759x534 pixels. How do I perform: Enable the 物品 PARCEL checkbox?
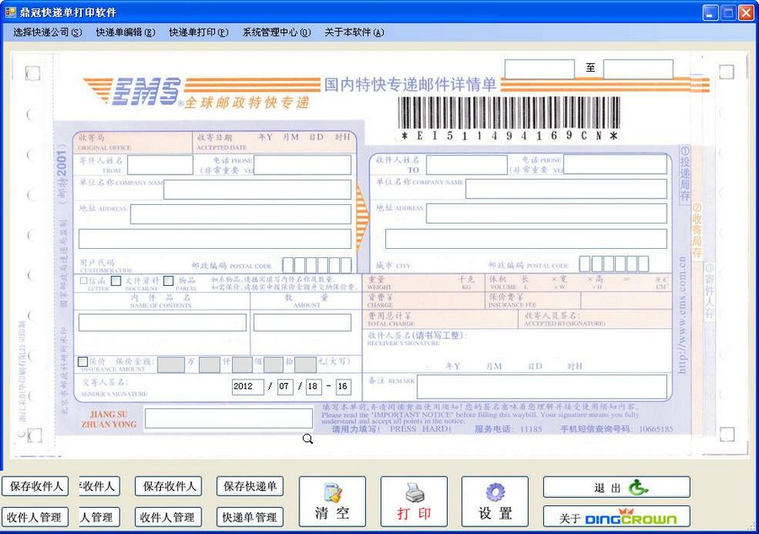click(169, 281)
